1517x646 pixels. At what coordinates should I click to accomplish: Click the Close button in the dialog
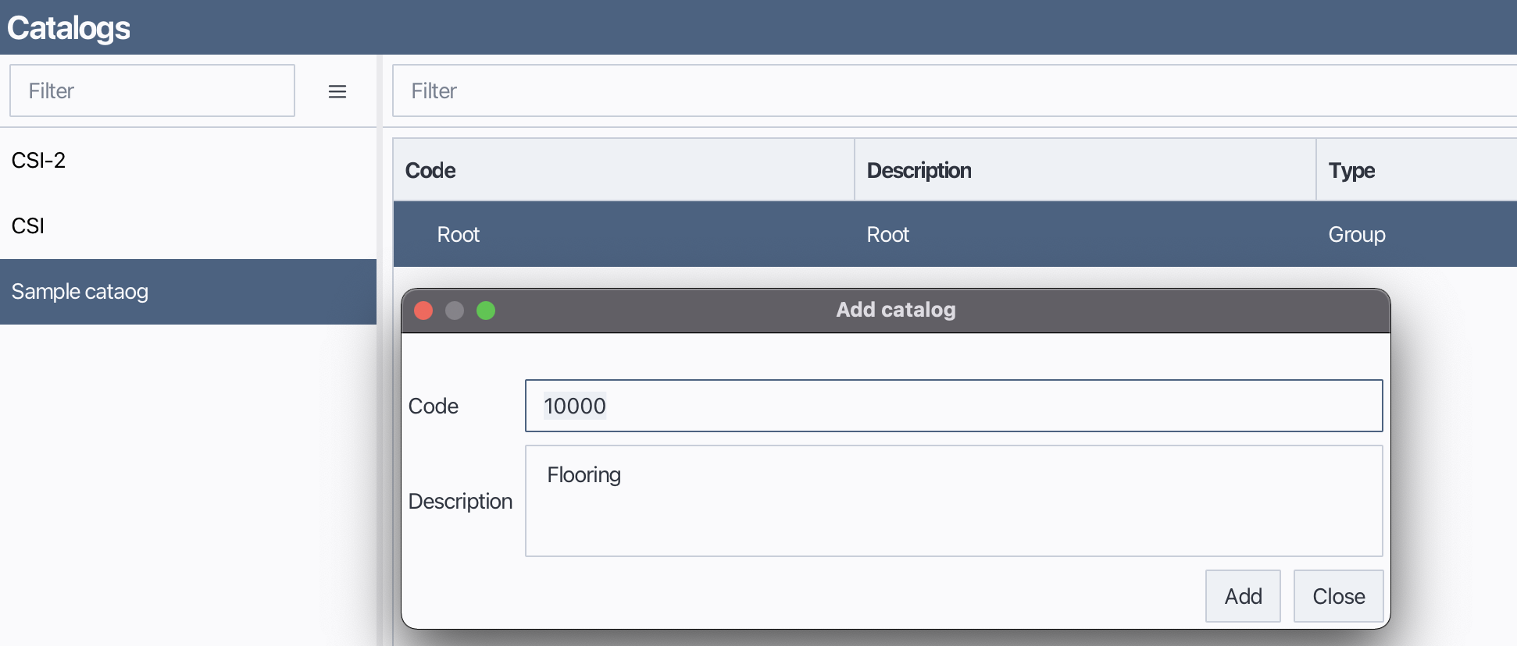pos(1339,596)
